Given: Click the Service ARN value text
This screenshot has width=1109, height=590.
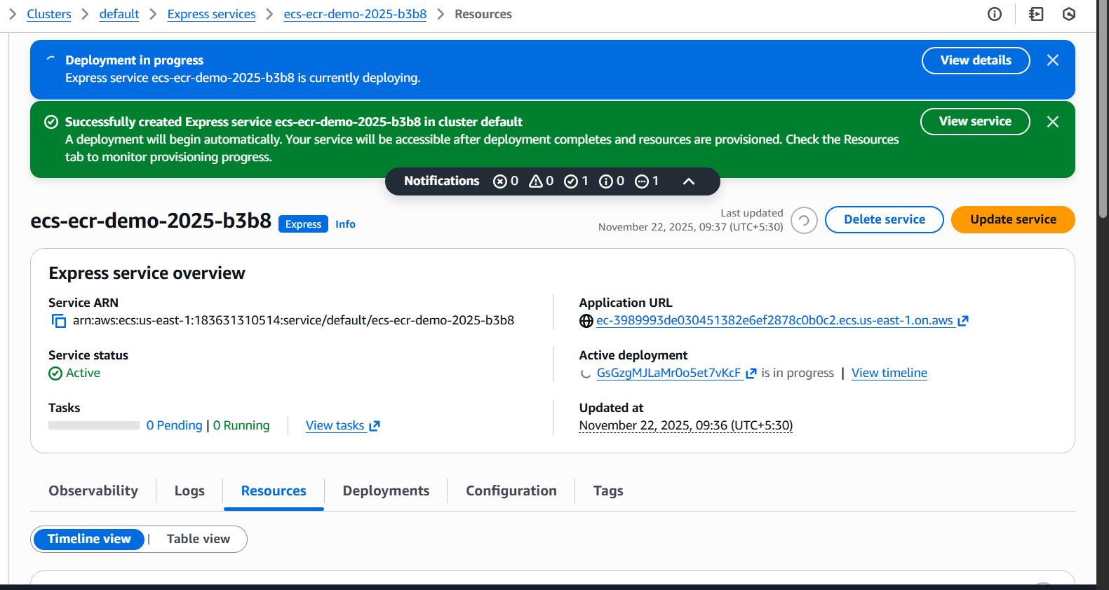Looking at the screenshot, I should point(293,320).
